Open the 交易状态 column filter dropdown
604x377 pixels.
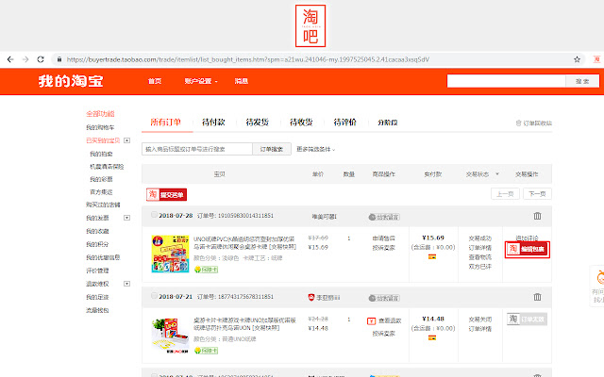tap(497, 174)
